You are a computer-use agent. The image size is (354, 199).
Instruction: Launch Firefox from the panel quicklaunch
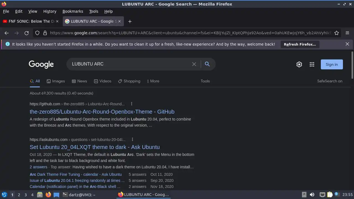coord(48,195)
